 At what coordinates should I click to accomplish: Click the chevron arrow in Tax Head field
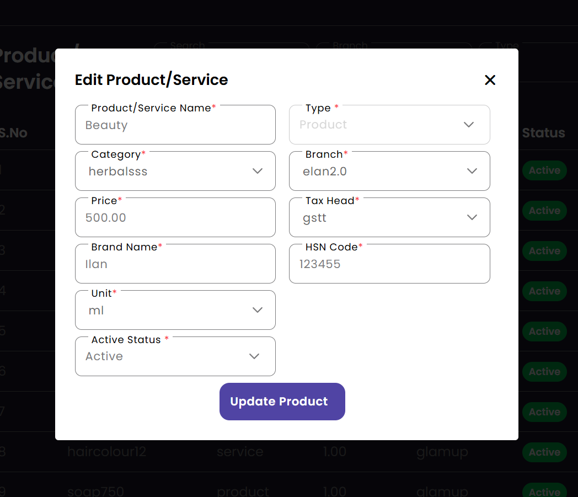coord(472,217)
